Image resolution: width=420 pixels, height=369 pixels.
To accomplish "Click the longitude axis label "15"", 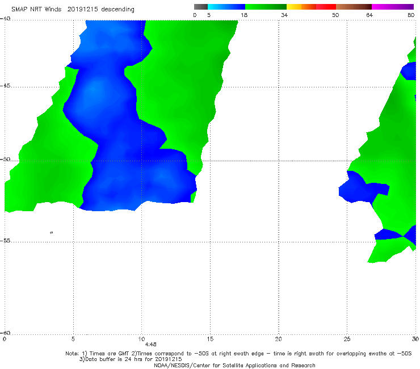I will (x=210, y=339).
